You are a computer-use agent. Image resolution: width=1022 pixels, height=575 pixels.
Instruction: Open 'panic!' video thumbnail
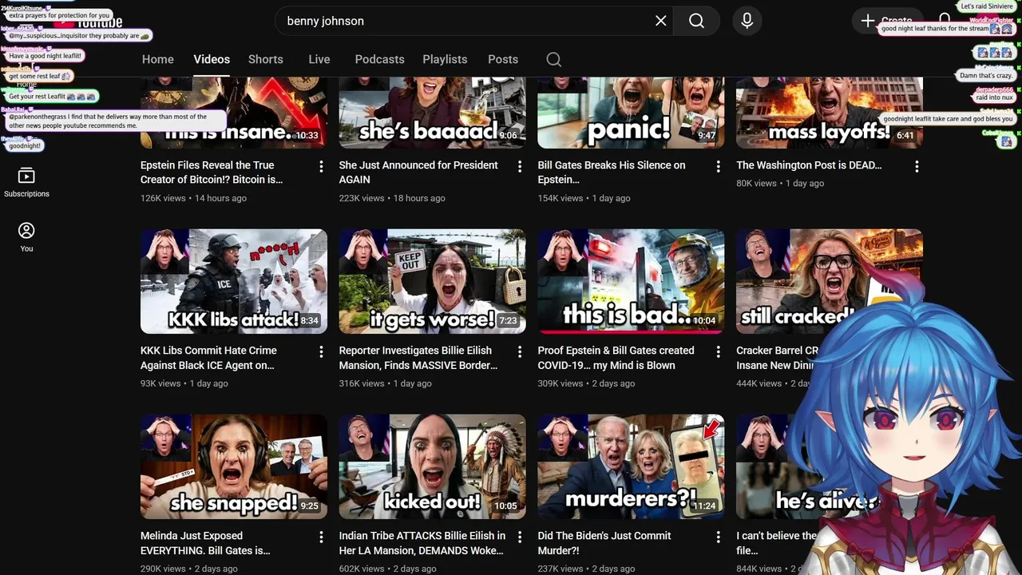click(631, 113)
